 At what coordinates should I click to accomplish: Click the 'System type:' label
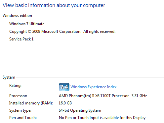(20, 110)
